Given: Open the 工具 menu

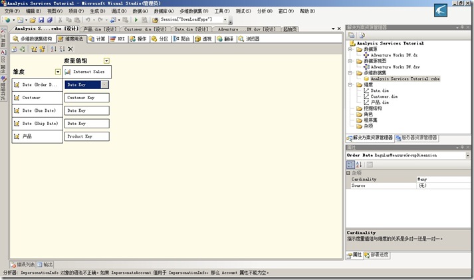Looking at the screenshot, I should tap(222, 11).
